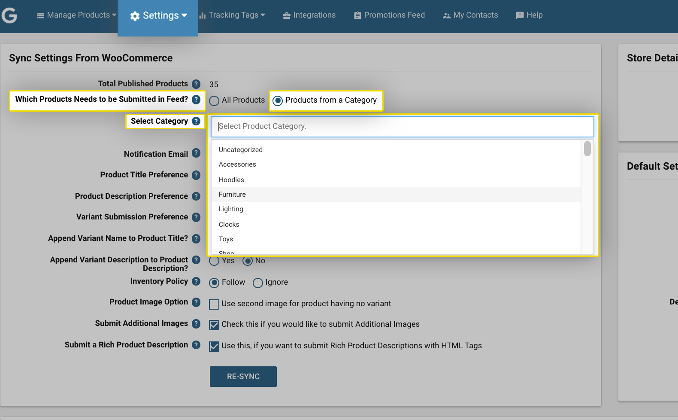Viewport: 678px width, 420px height.
Task: Set Inventory Policy to Follow
Action: (x=214, y=283)
